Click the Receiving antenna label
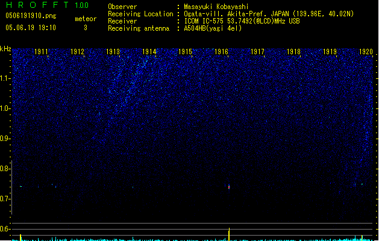This screenshot has height=241, width=379. pyautogui.click(x=139, y=28)
